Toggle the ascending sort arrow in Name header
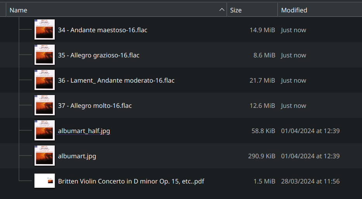 tap(222, 10)
